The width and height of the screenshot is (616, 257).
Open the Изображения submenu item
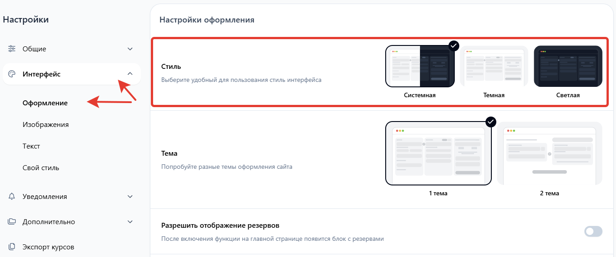click(46, 124)
